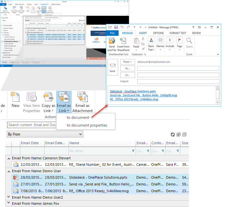
Task: Select RE_ Office 2013 Ready_1r4k66ee.msg row
Action: point(100,191)
